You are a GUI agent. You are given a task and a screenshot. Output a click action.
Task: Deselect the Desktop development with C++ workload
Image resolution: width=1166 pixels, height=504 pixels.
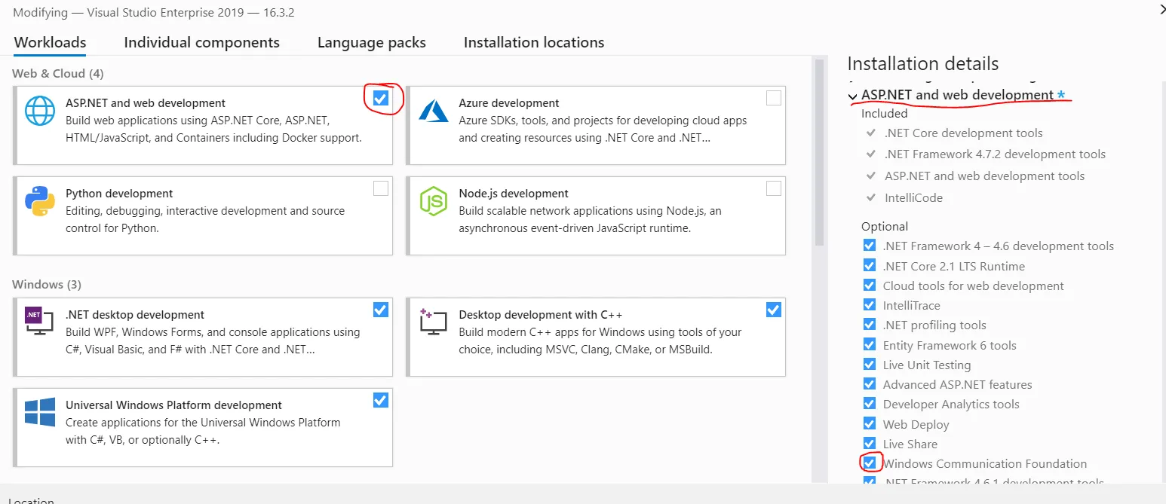[x=774, y=310]
